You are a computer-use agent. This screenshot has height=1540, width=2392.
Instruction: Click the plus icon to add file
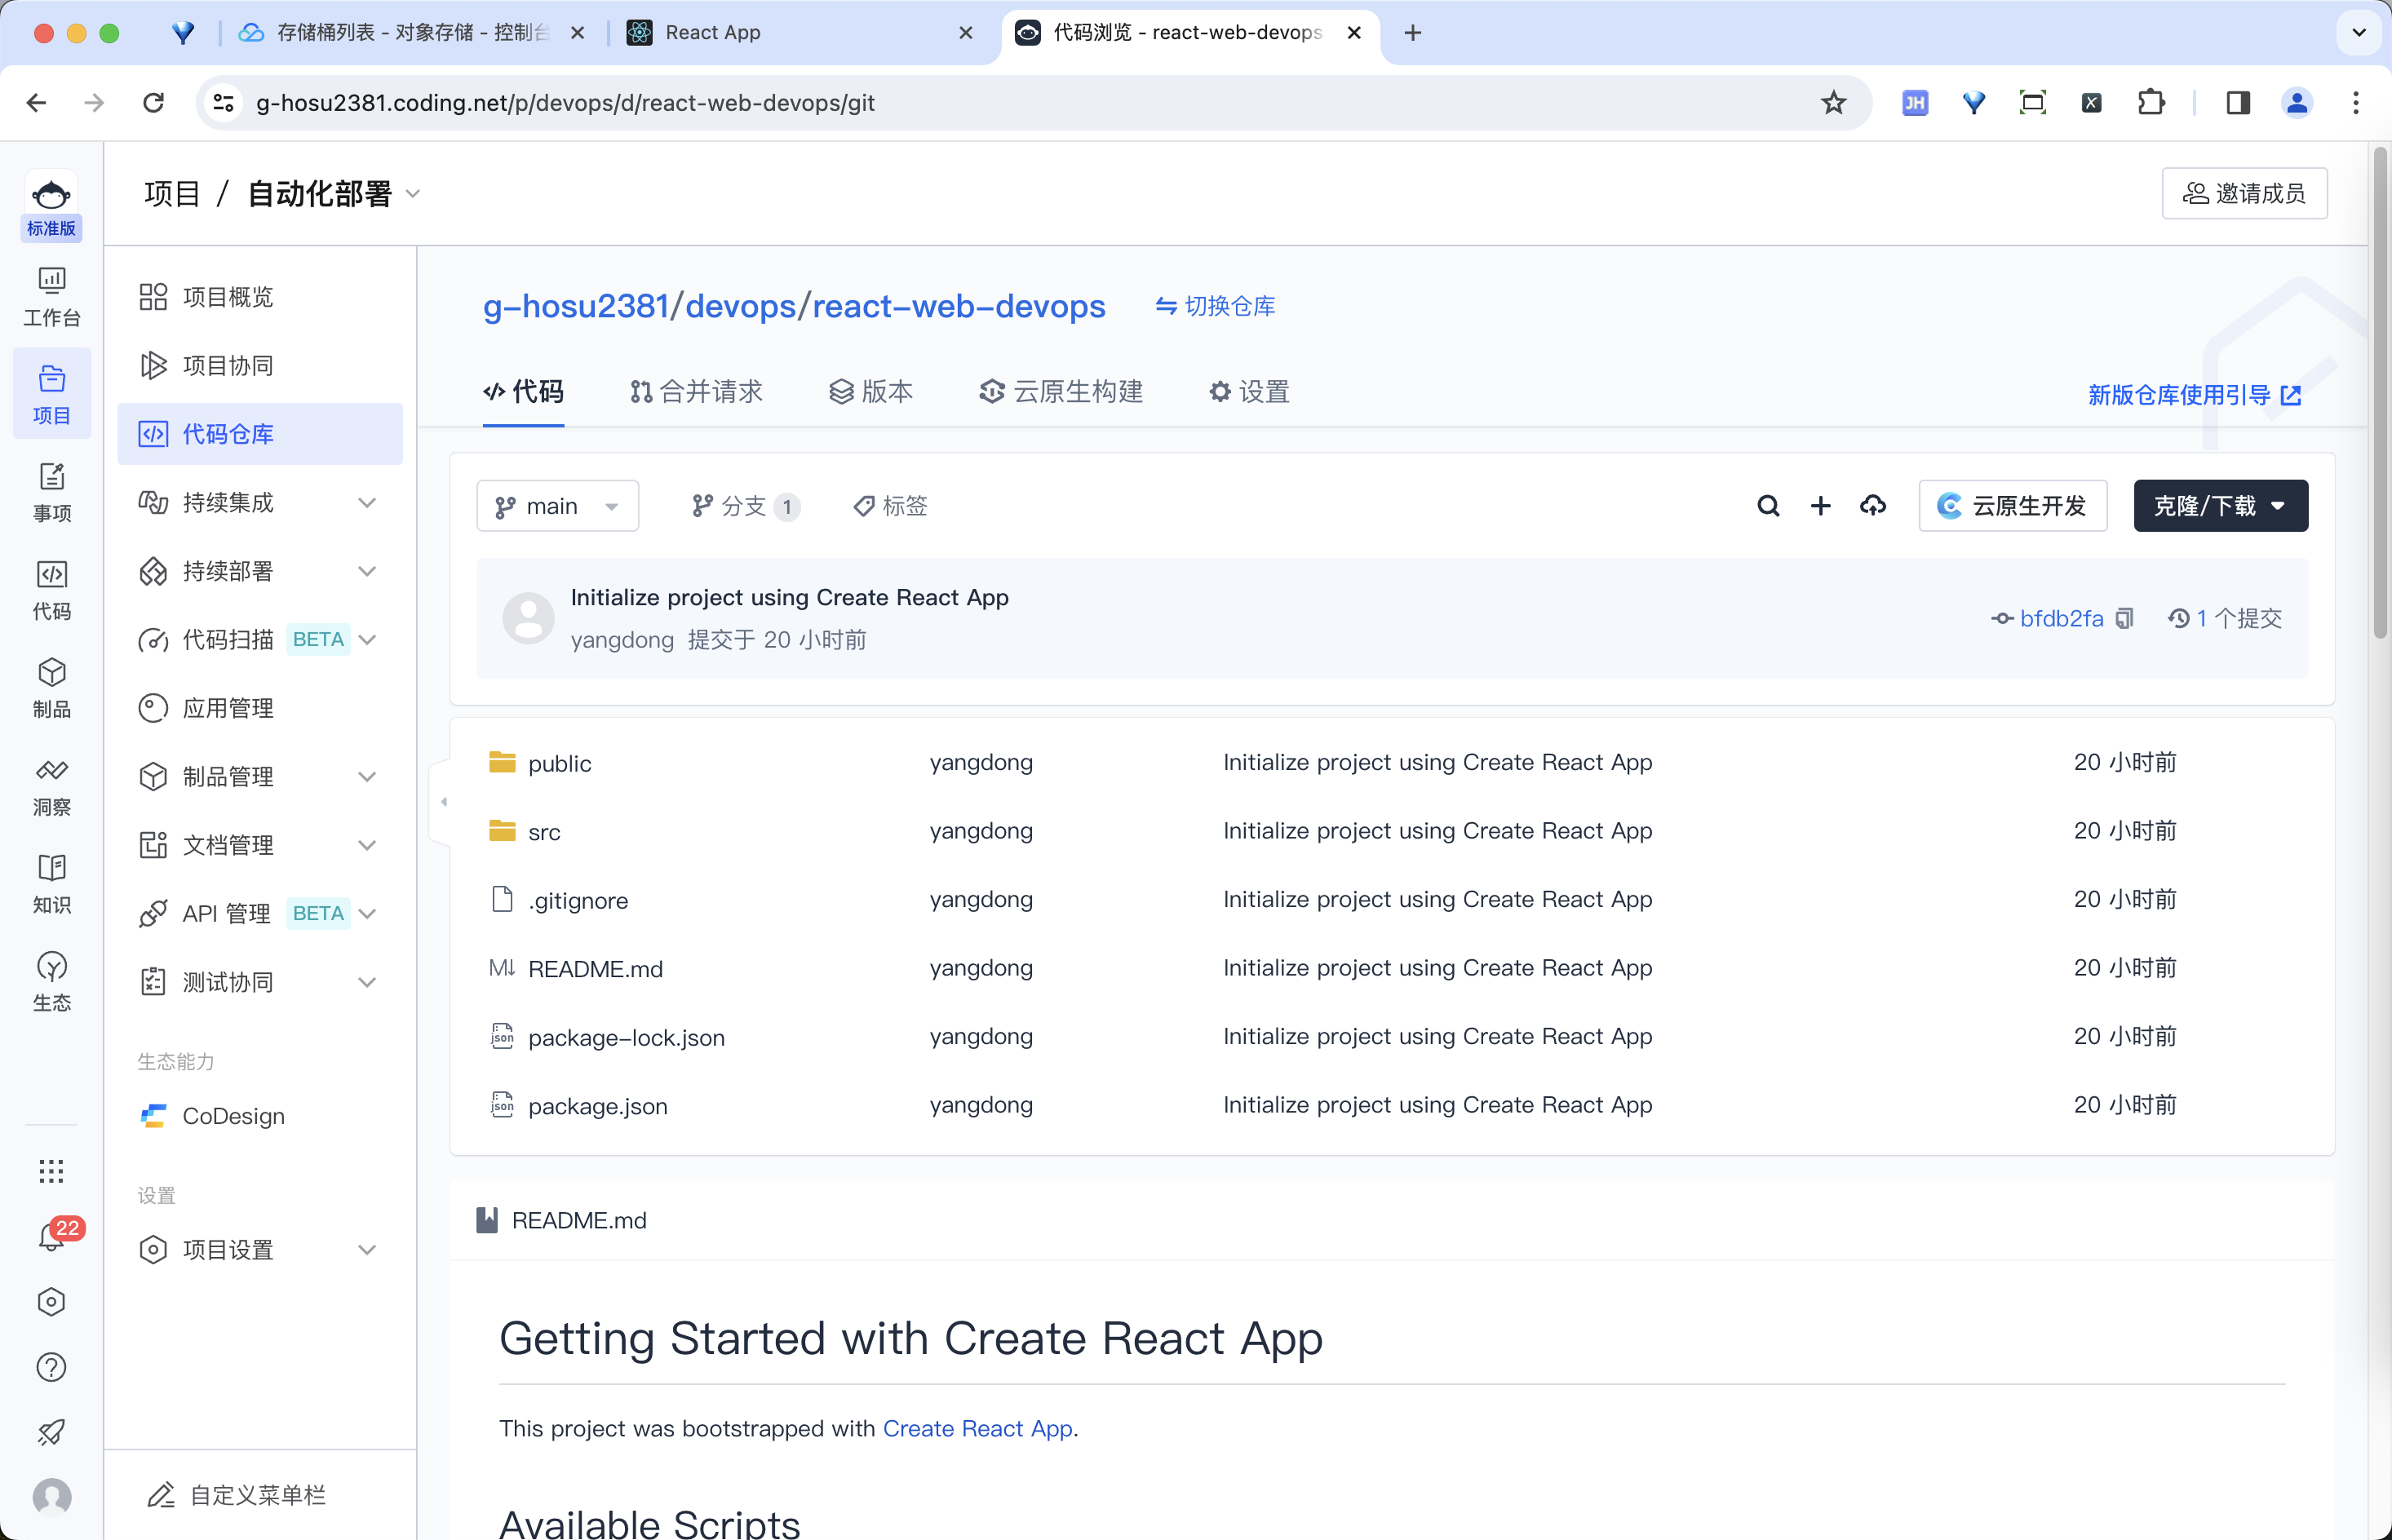pos(1821,506)
